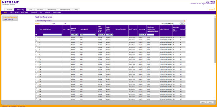Open the LAG submenu

coord(11,12)
